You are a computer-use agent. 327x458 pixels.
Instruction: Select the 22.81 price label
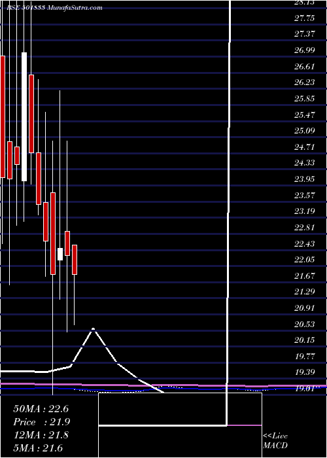click(304, 228)
